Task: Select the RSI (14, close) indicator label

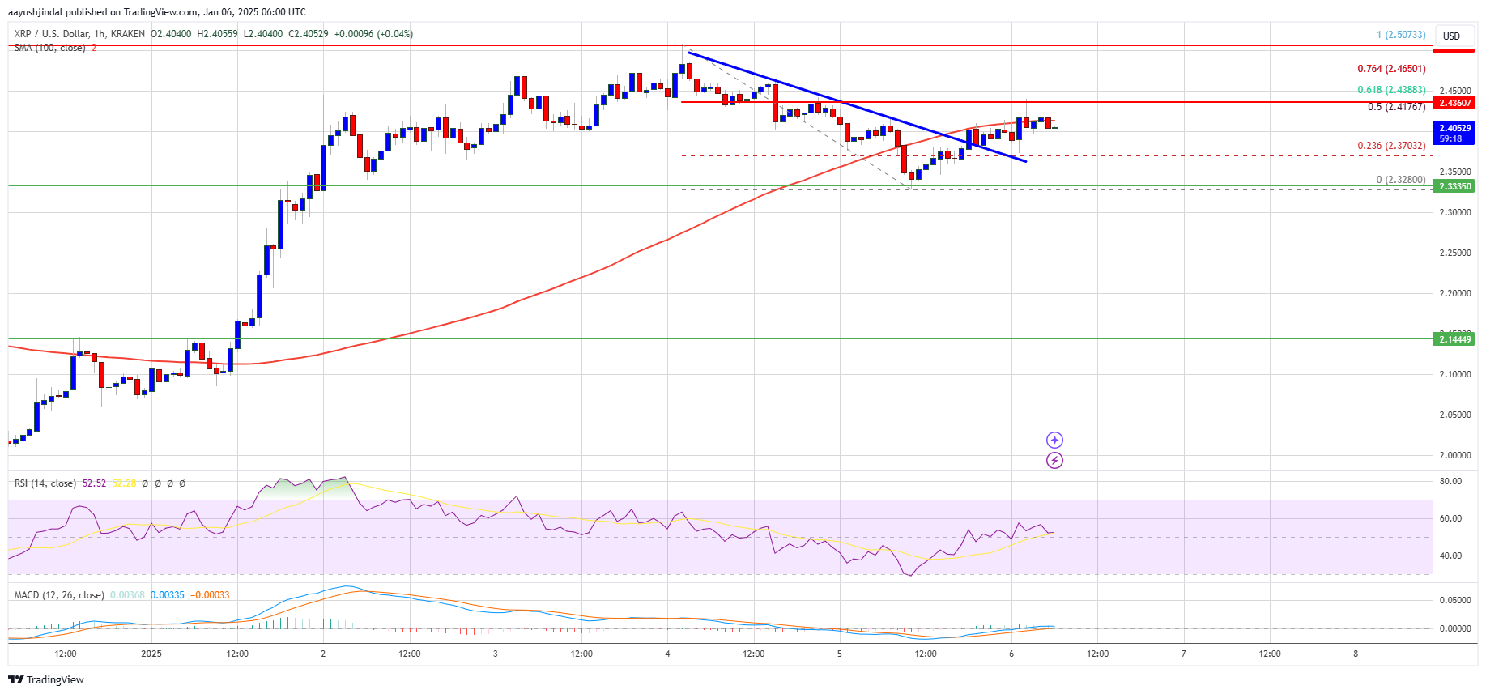Action: (x=45, y=483)
